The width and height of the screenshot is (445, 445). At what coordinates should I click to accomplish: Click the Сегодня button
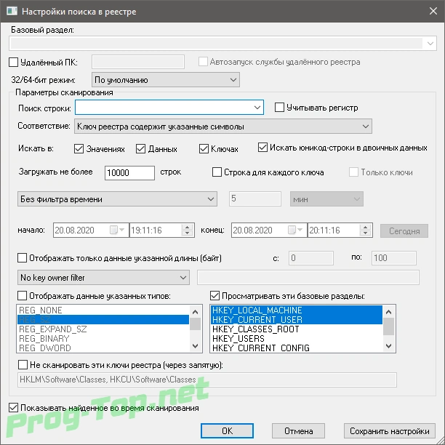(404, 231)
